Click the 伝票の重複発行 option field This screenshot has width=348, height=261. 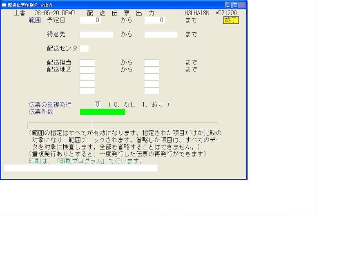(98, 105)
